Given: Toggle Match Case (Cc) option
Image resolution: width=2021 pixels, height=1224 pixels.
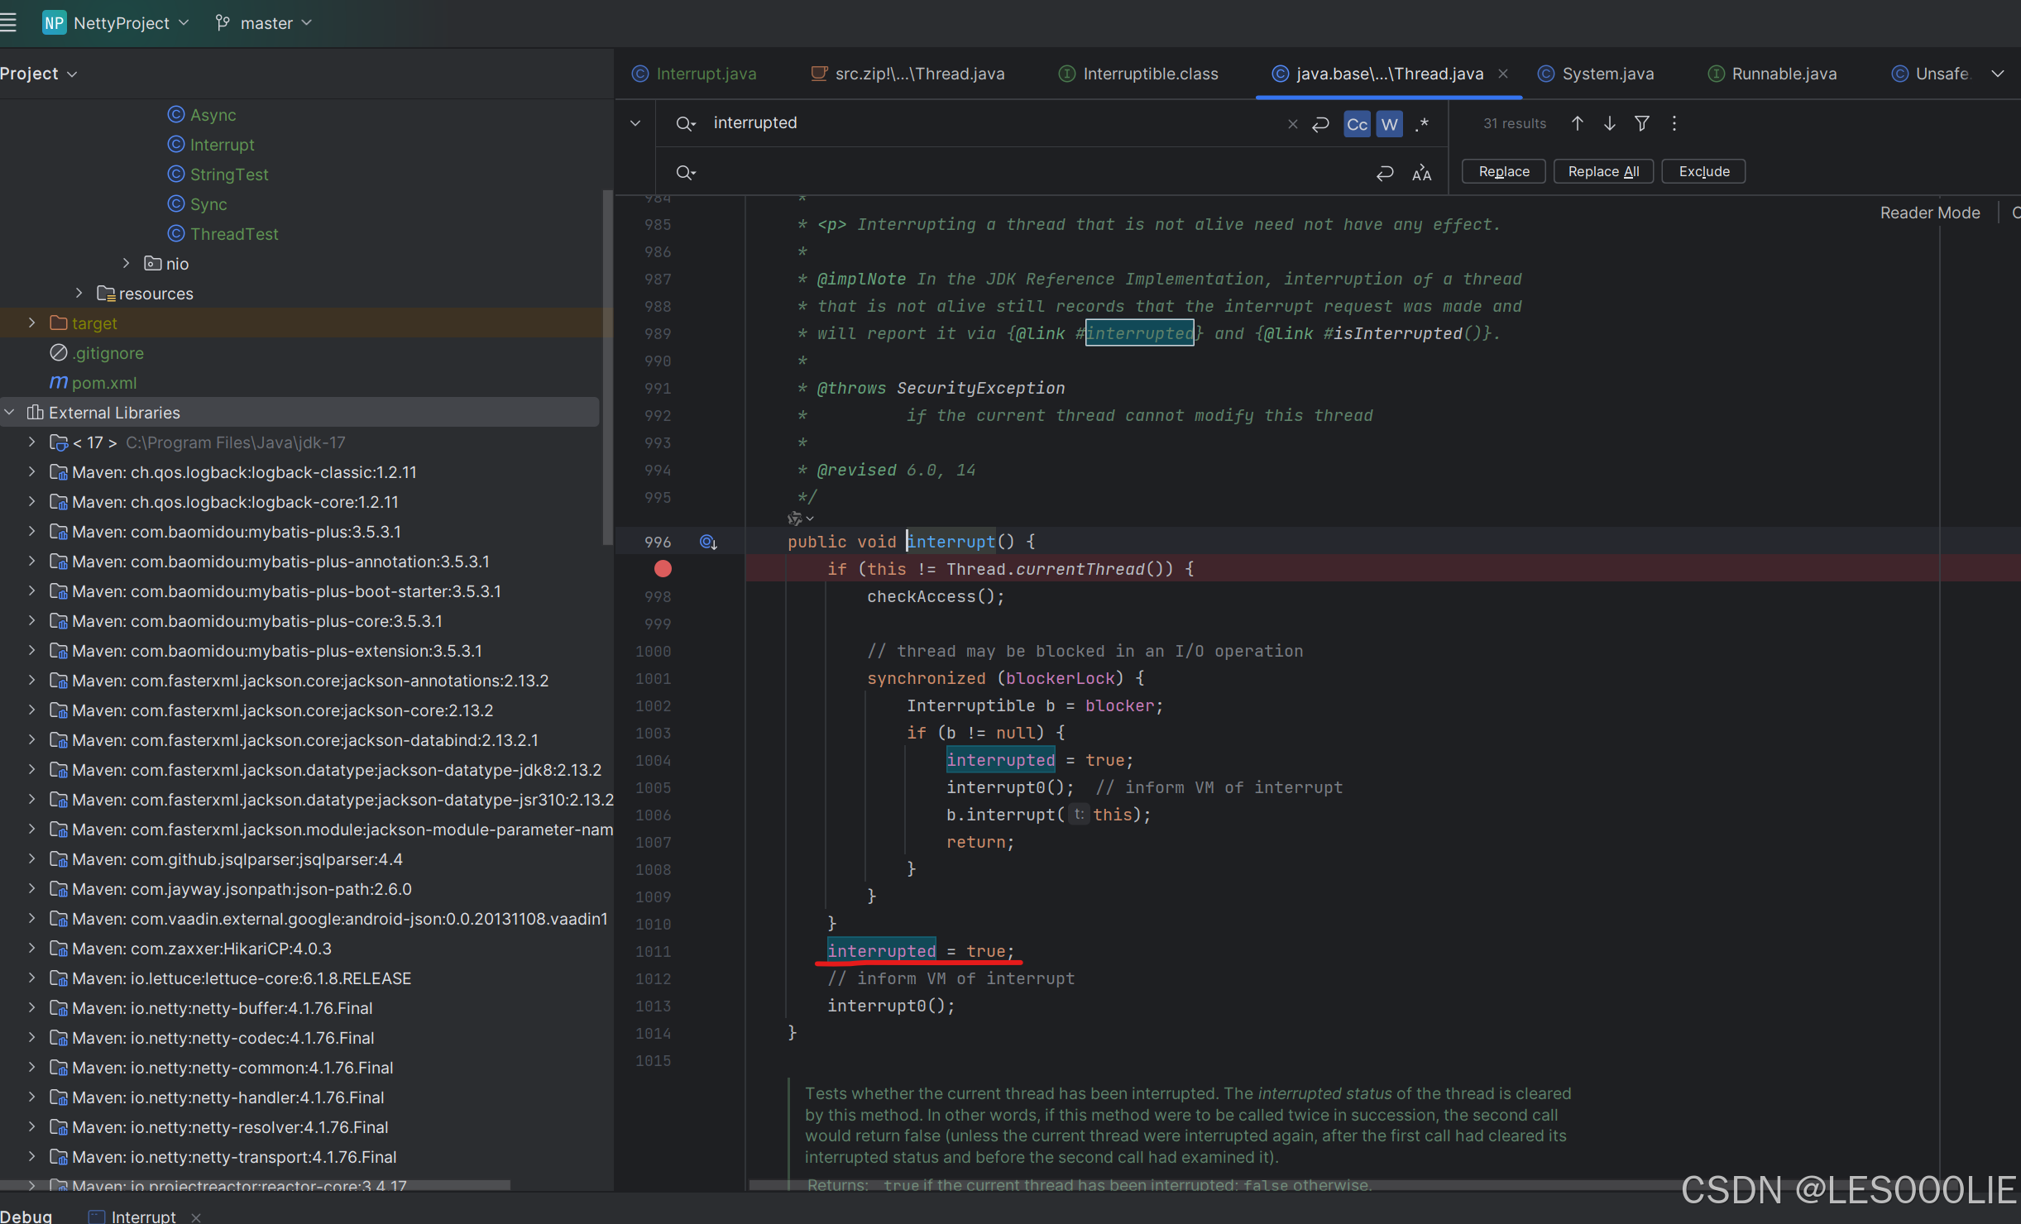Looking at the screenshot, I should click(x=1357, y=124).
